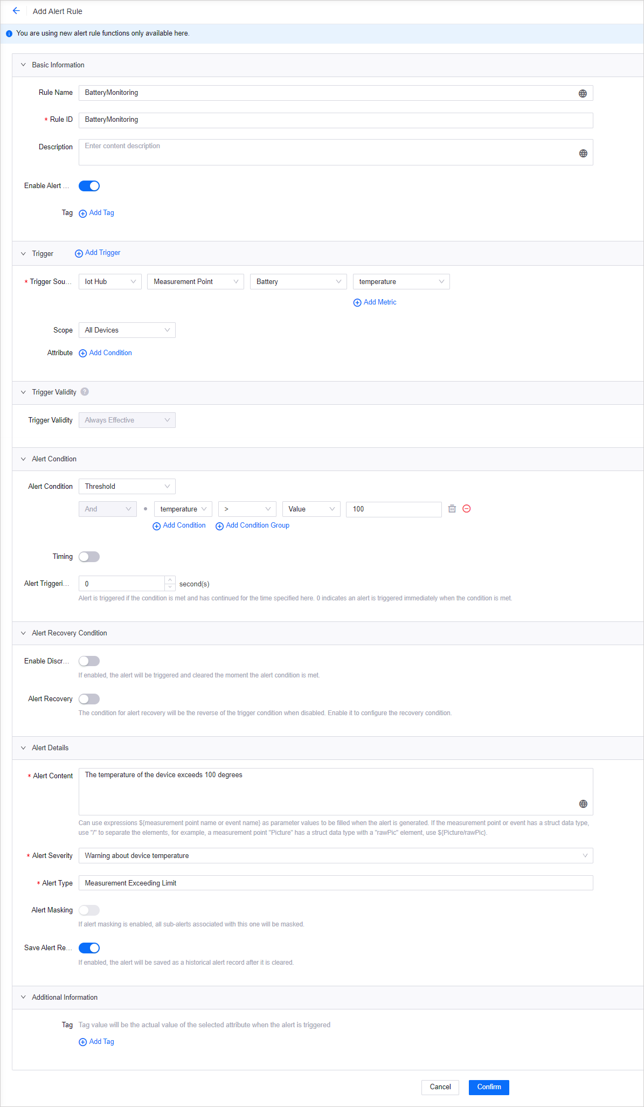Click the help icon next to Trigger Validity
This screenshot has height=1107, width=644.
pos(85,392)
